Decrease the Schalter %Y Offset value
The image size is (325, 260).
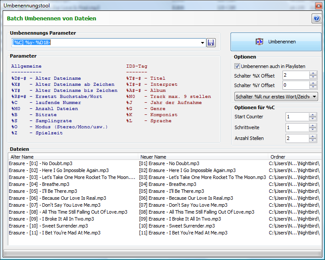313,87
